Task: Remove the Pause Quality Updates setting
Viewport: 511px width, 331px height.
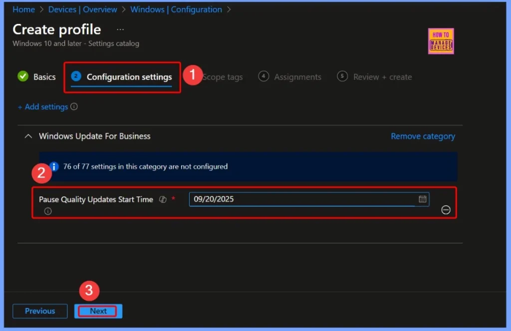Action: pos(446,210)
